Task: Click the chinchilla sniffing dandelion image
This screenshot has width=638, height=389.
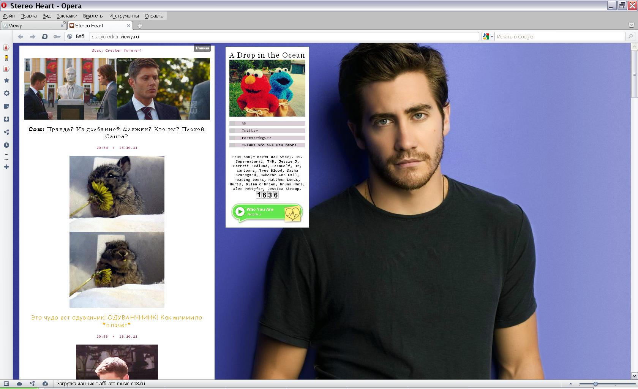Action: [x=117, y=193]
